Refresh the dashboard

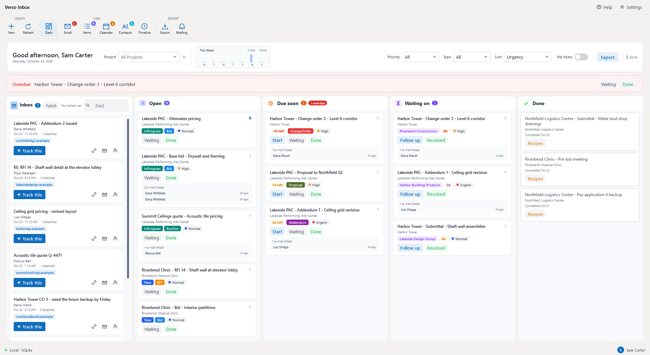click(28, 28)
